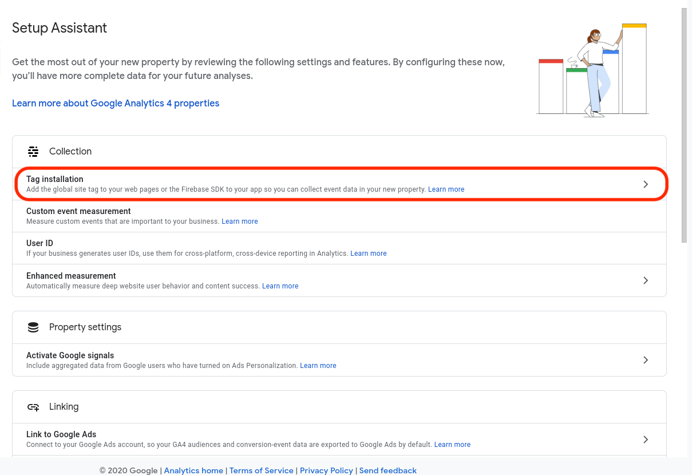
Task: Select the Enhanced measurement title
Action: (x=71, y=276)
